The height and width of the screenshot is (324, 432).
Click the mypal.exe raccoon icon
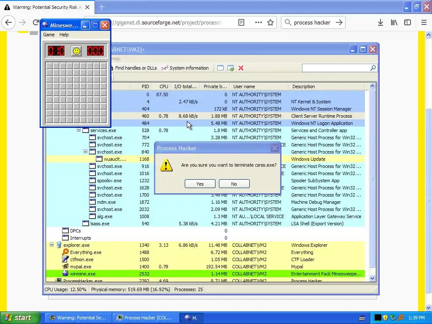pyautogui.click(x=65, y=267)
